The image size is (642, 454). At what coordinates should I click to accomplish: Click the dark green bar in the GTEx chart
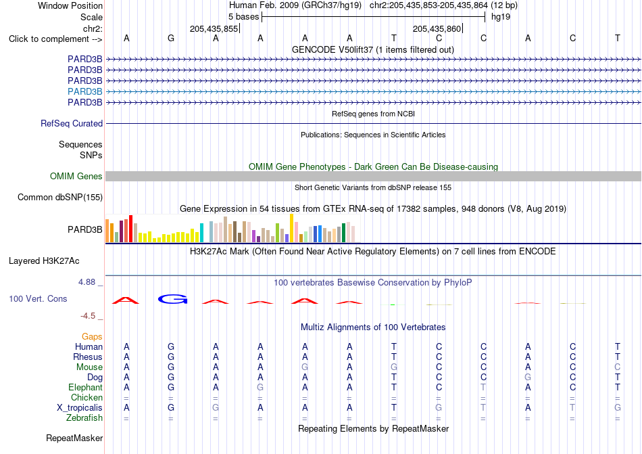pos(343,233)
